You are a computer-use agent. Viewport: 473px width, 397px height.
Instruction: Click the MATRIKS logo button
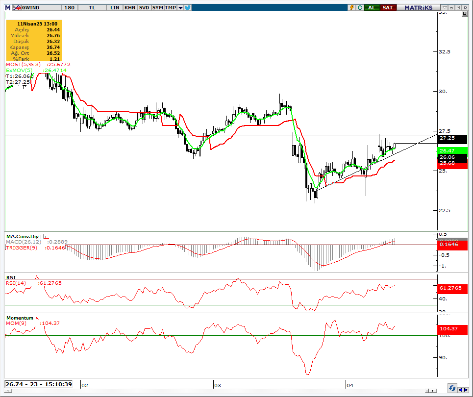(419, 7)
